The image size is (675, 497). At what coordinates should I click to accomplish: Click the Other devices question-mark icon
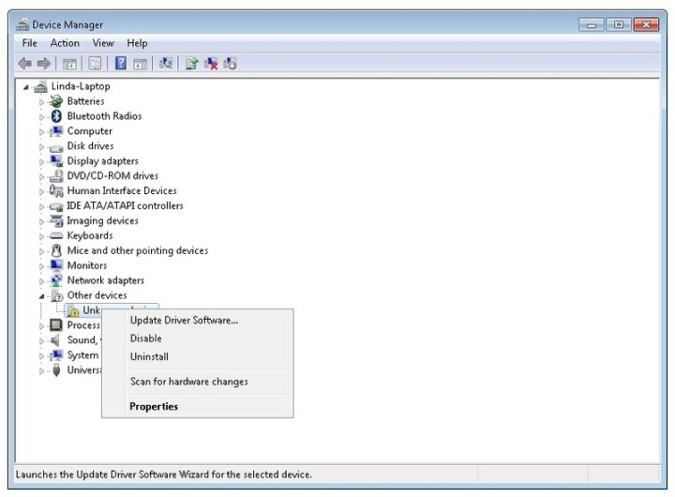point(57,295)
